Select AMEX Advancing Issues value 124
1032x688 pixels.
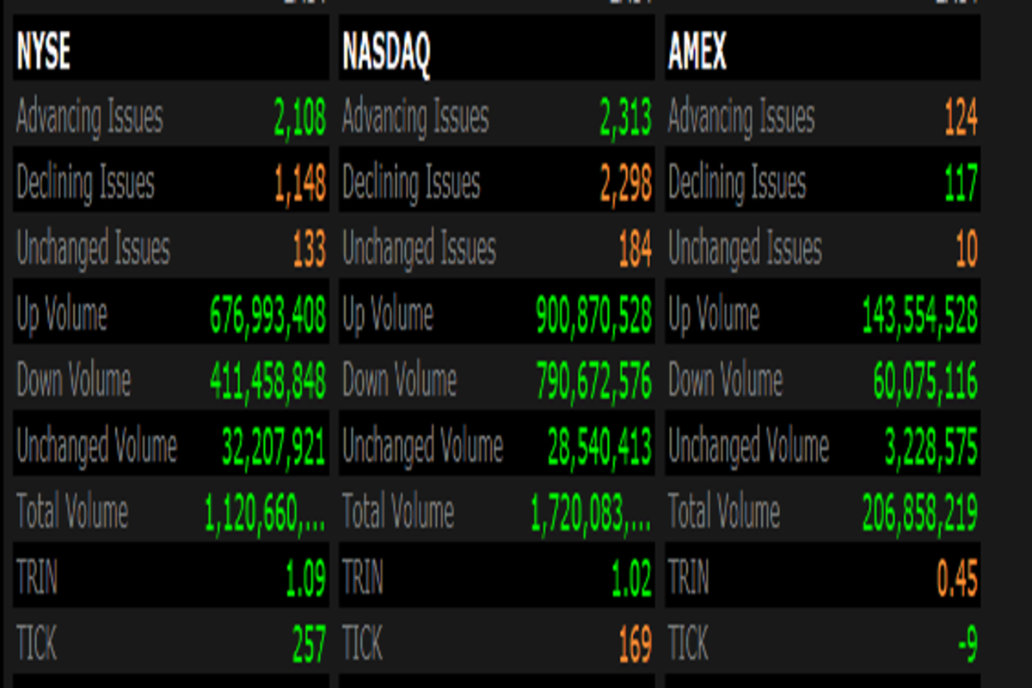pos(961,119)
